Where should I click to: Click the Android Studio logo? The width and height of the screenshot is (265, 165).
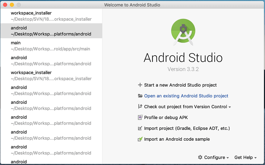click(x=183, y=33)
